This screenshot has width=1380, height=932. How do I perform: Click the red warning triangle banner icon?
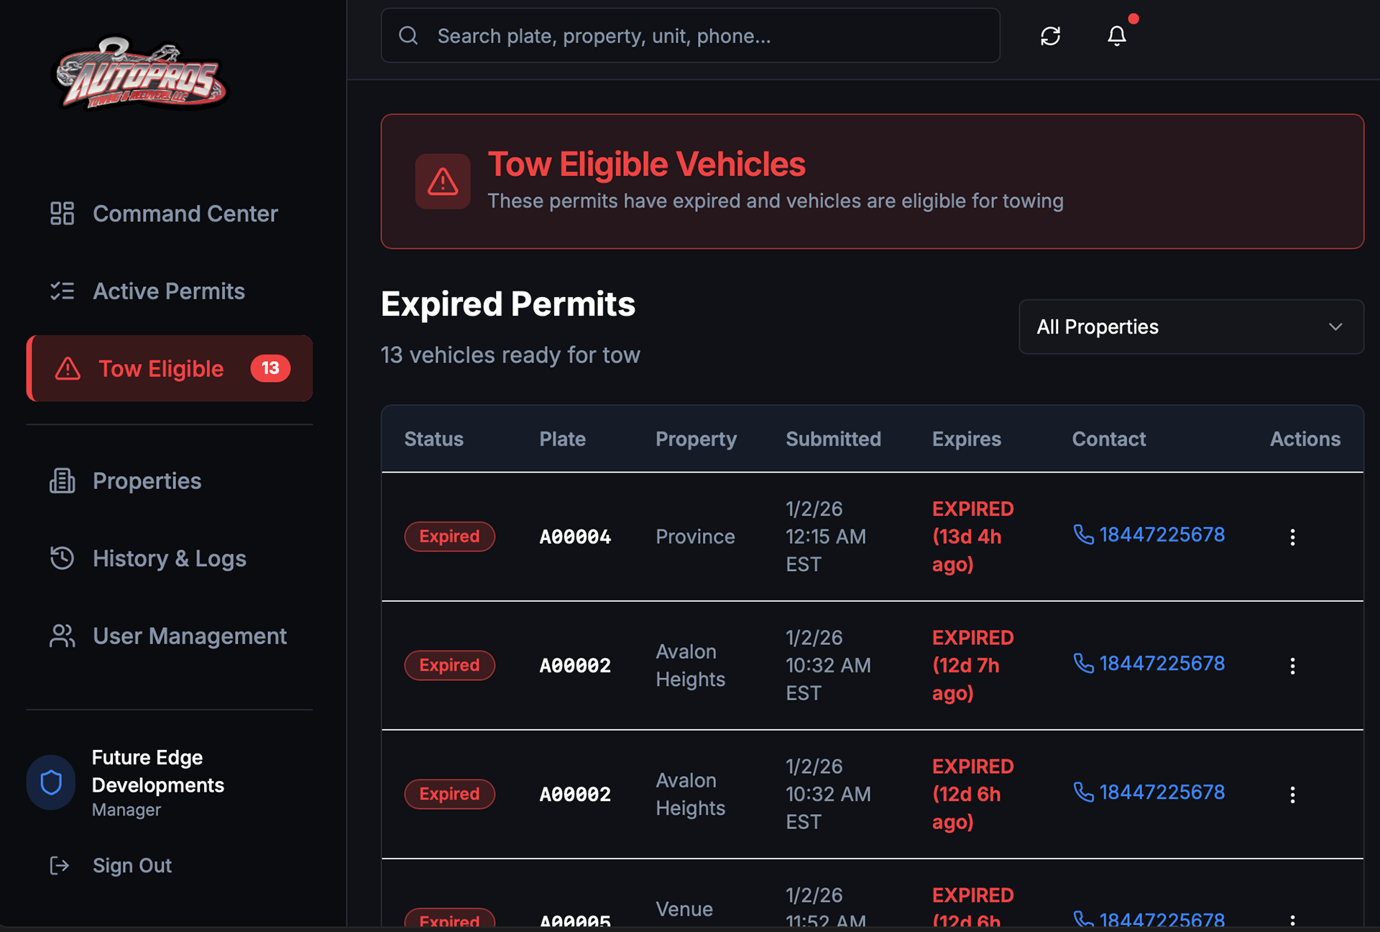(443, 181)
